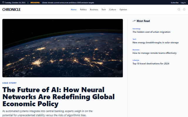188x117 pixels.
Task: Open the Future of AI lead headline
Action: (58, 97)
